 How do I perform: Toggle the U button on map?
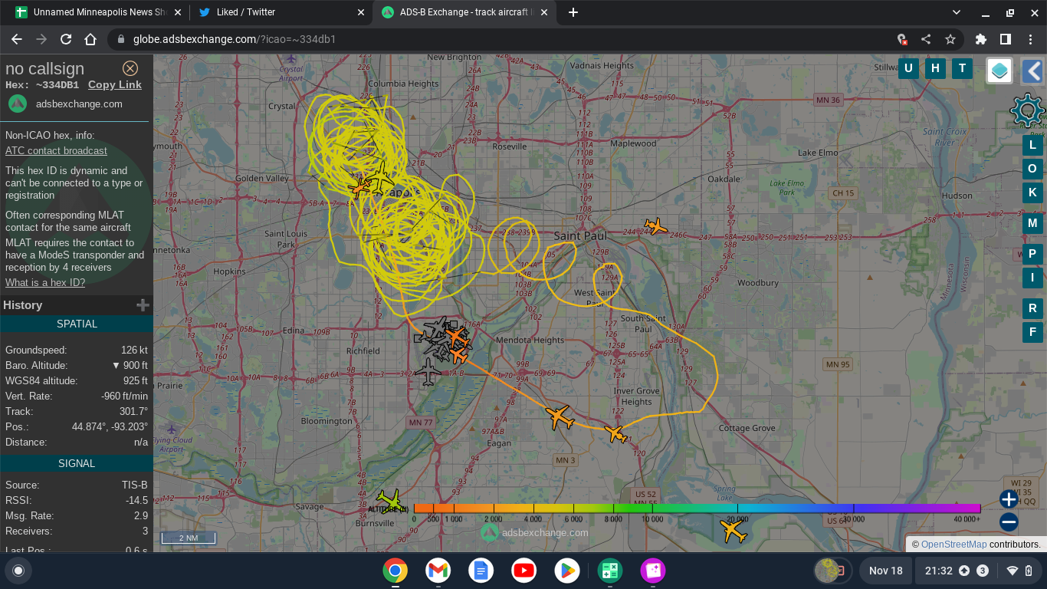[908, 68]
